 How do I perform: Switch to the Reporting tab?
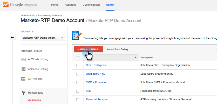click(x=71, y=5)
